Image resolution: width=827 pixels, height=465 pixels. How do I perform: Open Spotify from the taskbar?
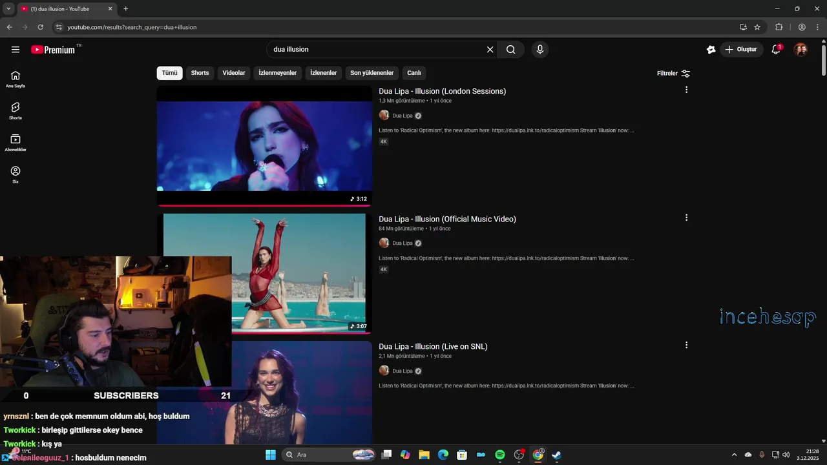500,455
